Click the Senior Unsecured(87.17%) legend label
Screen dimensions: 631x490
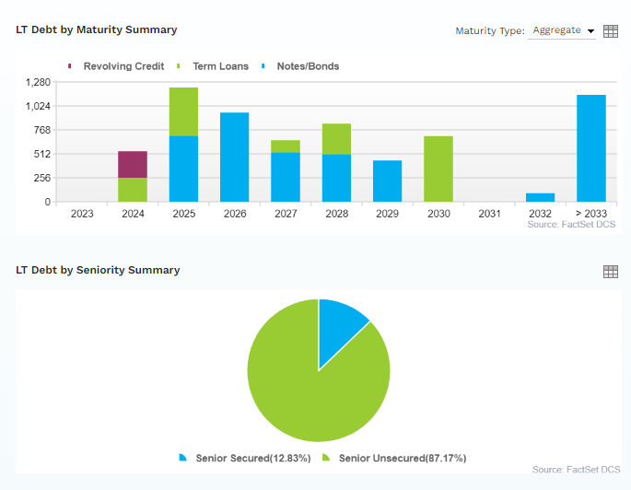403,458
